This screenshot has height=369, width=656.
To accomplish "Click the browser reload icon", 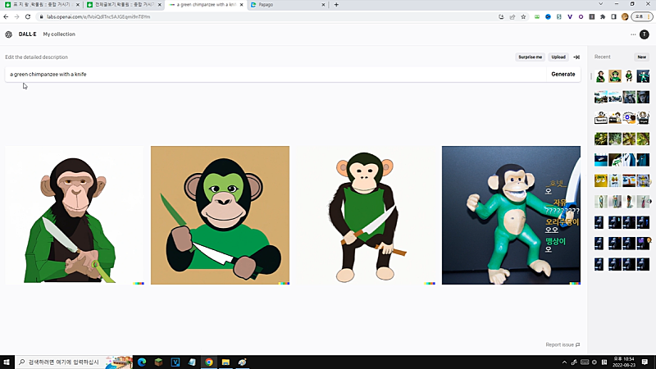I will click(28, 16).
